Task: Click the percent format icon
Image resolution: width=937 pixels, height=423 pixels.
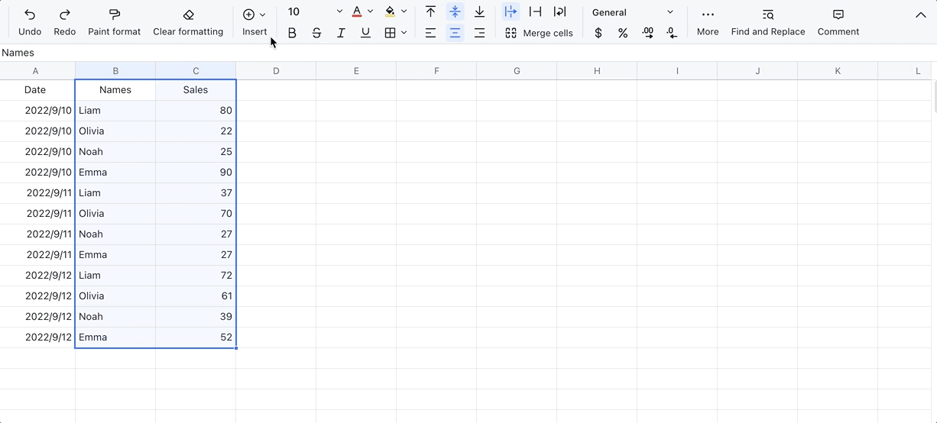Action: pos(623,33)
